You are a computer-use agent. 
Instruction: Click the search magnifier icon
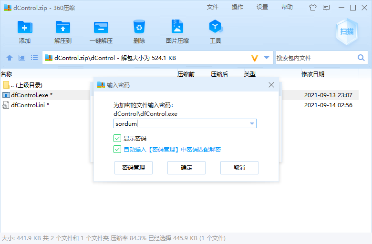[x=361, y=58]
